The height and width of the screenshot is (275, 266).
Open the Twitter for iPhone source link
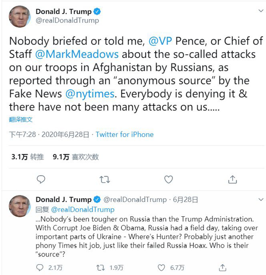click(125, 135)
